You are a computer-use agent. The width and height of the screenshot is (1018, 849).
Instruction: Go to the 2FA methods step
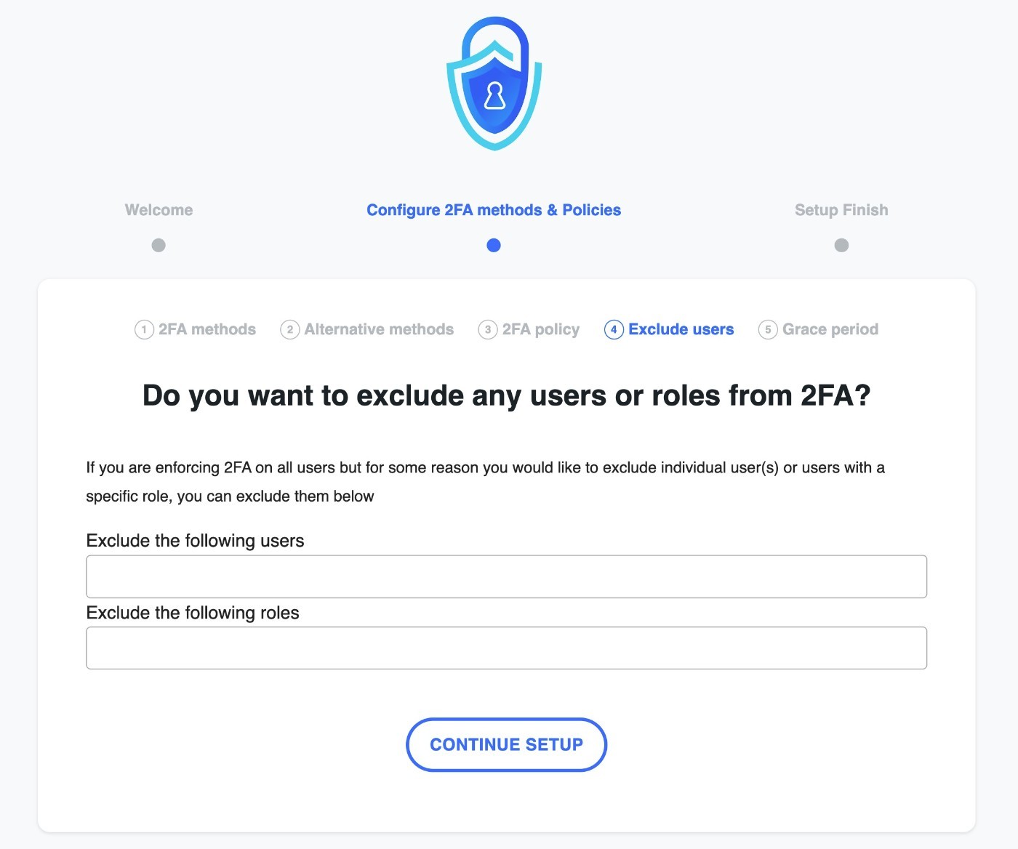point(207,329)
